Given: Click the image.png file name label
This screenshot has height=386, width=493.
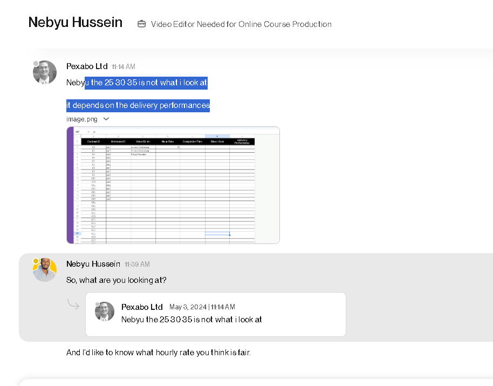Looking at the screenshot, I should point(82,119).
